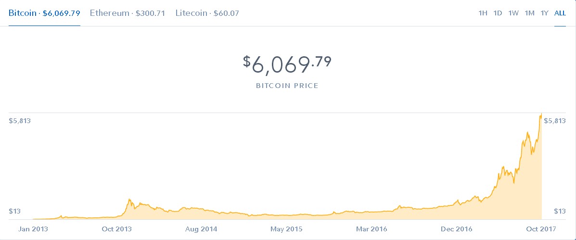The height and width of the screenshot is (240, 576).
Task: Click the chart peak near Oct 2017
Action: click(541, 115)
